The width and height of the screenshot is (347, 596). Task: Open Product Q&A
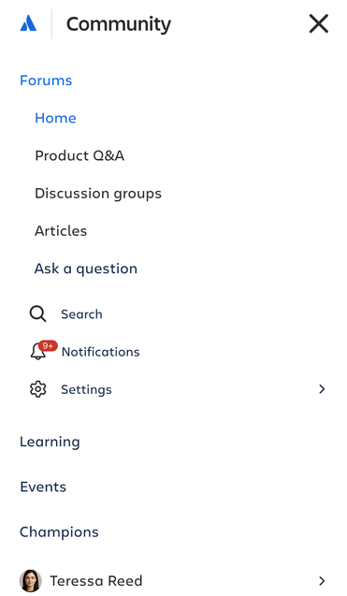pyautogui.click(x=80, y=156)
